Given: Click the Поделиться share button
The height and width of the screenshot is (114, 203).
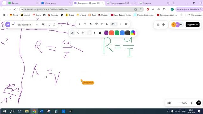Looking at the screenshot, I should (x=193, y=25).
